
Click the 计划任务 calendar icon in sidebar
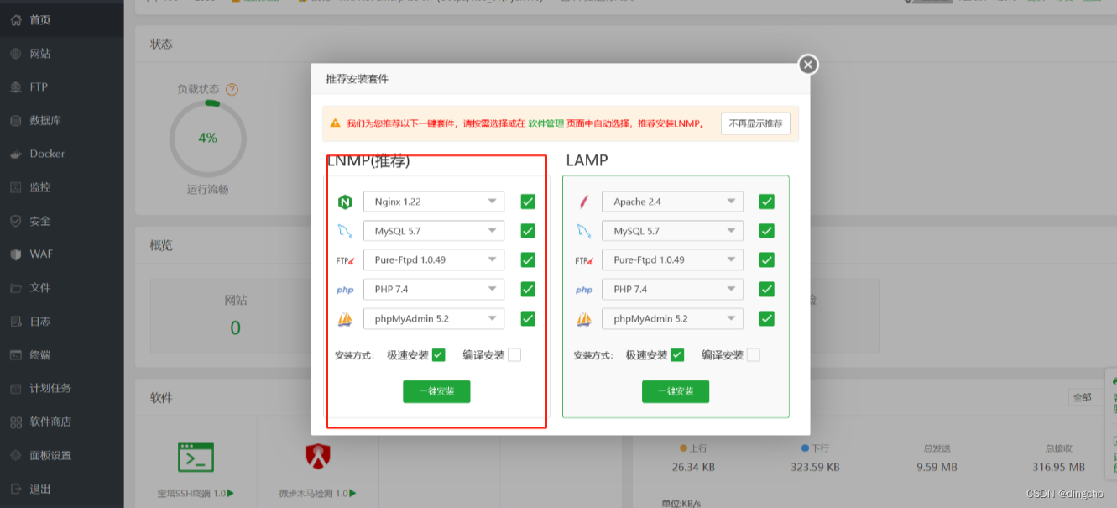click(x=15, y=388)
